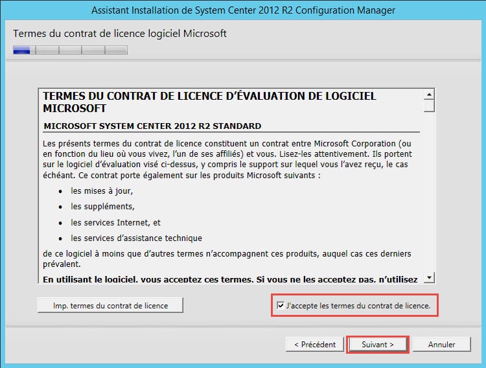Click the bullet 'les suppléments,'

tap(102, 207)
